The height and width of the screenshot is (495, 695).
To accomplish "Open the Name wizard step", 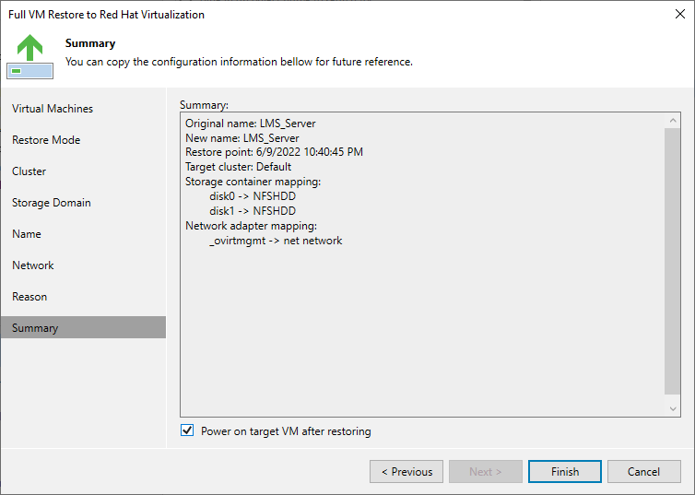I will click(x=27, y=234).
